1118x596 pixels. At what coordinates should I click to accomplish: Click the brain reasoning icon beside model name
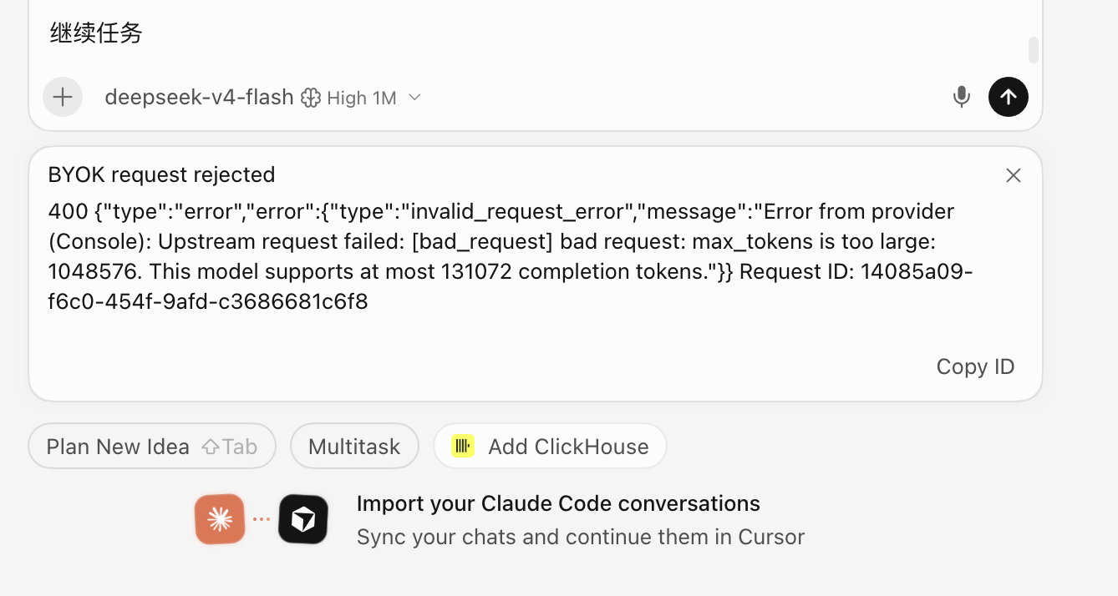click(311, 98)
